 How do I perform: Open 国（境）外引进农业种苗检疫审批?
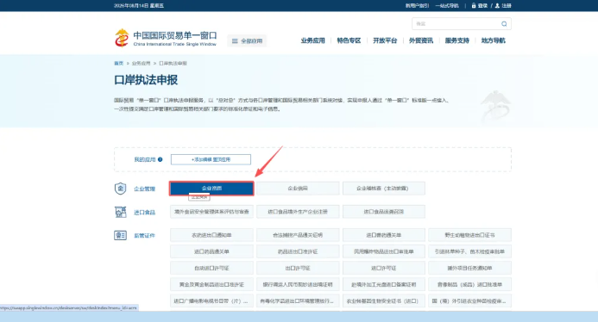(x=469, y=300)
